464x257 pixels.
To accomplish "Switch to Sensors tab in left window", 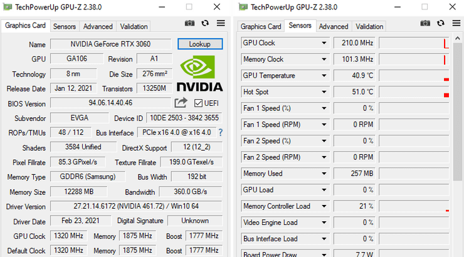I will coord(64,26).
